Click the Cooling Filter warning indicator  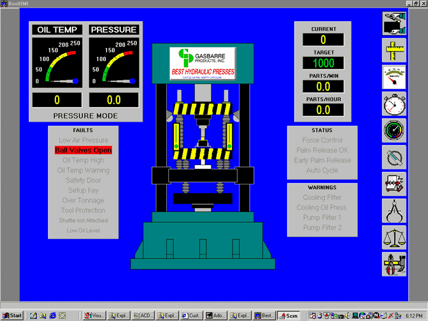(322, 198)
